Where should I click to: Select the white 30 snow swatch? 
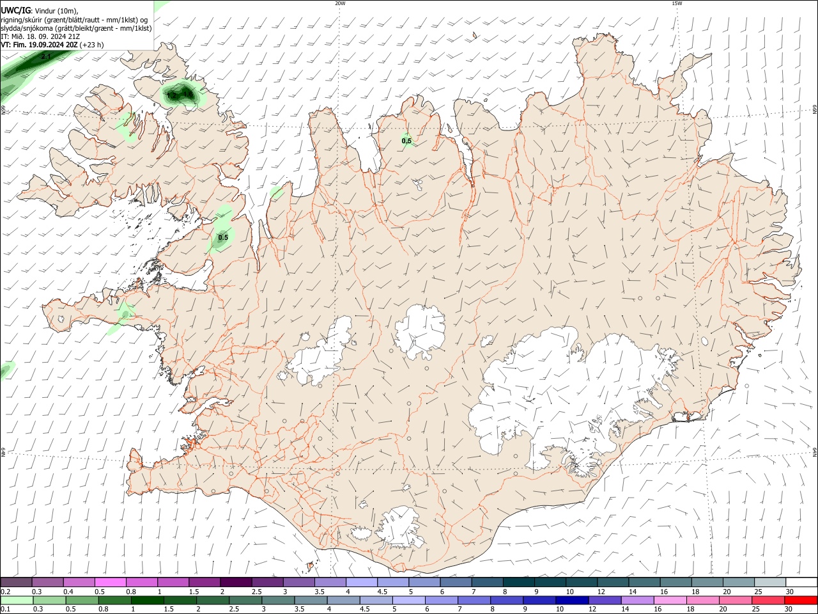pyautogui.click(x=802, y=582)
